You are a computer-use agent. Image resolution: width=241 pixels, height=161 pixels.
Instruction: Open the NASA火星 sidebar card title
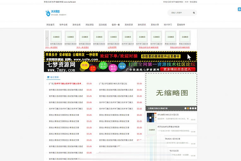172,139
